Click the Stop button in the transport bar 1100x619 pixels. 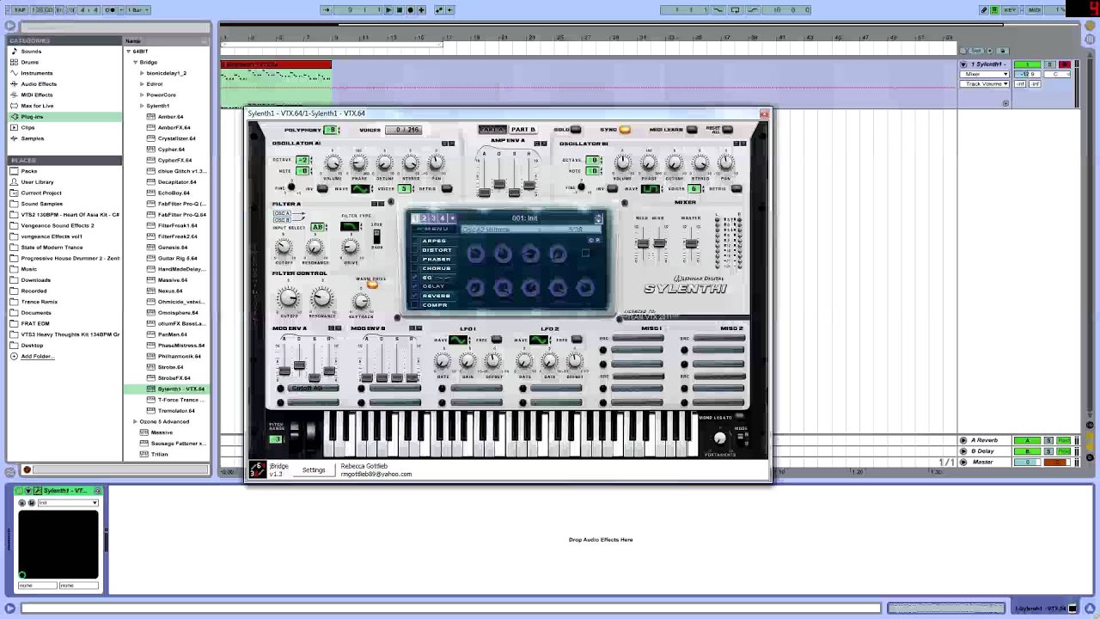click(399, 9)
